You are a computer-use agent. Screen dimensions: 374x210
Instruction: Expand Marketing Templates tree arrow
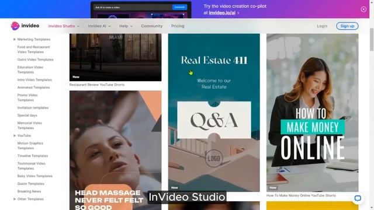click(x=15, y=39)
